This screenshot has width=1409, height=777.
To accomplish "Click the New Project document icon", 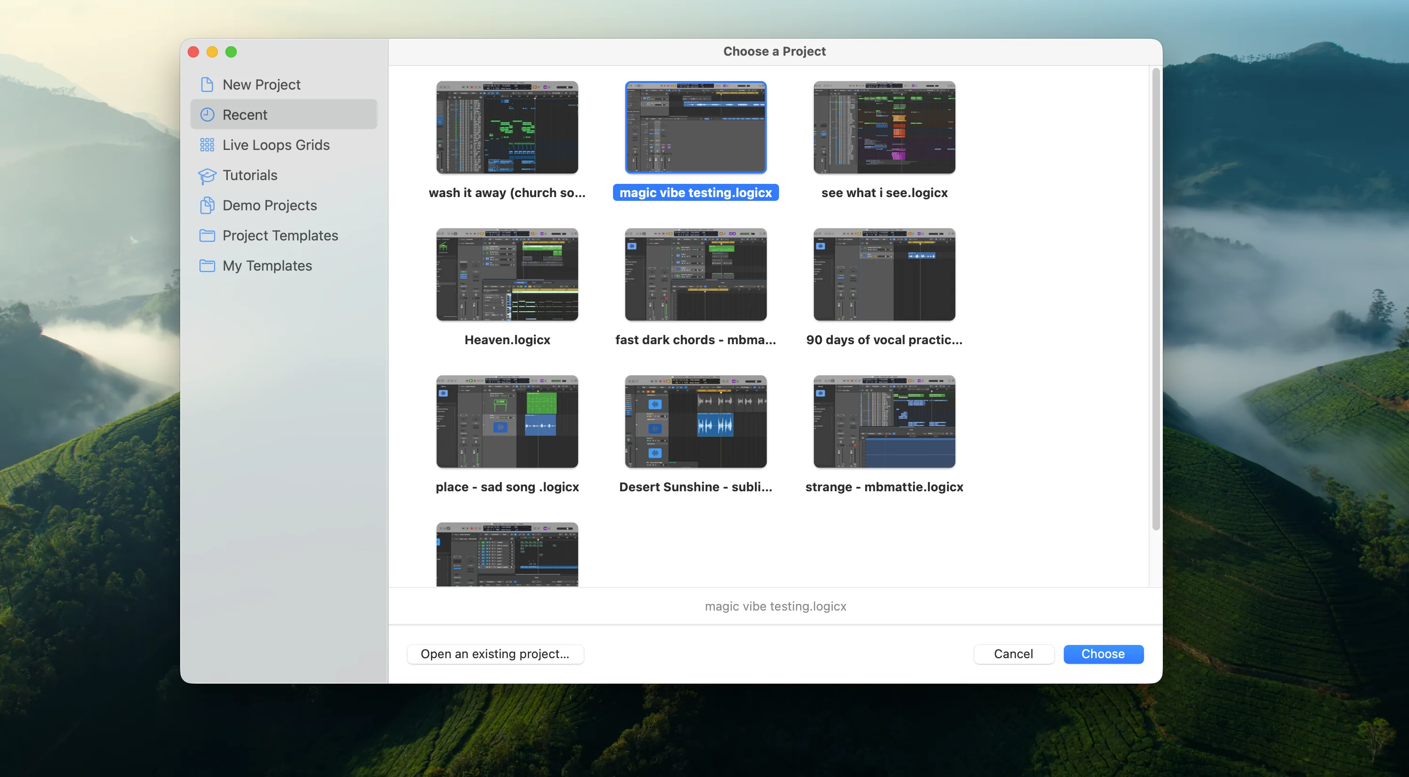I will click(207, 85).
